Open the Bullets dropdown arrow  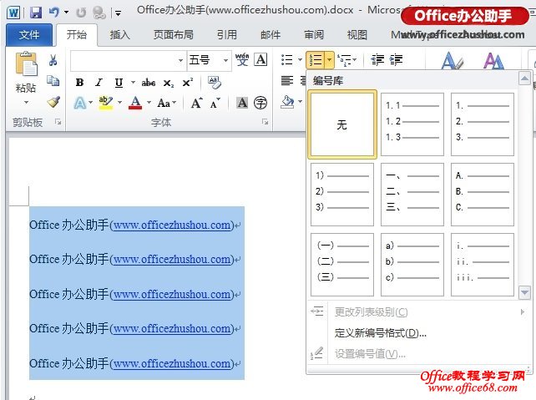pos(300,60)
